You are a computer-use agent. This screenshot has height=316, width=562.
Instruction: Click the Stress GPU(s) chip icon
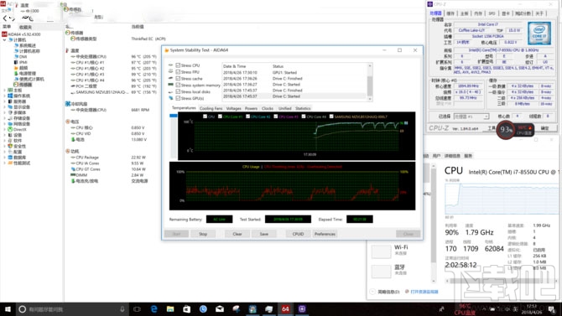(170, 98)
